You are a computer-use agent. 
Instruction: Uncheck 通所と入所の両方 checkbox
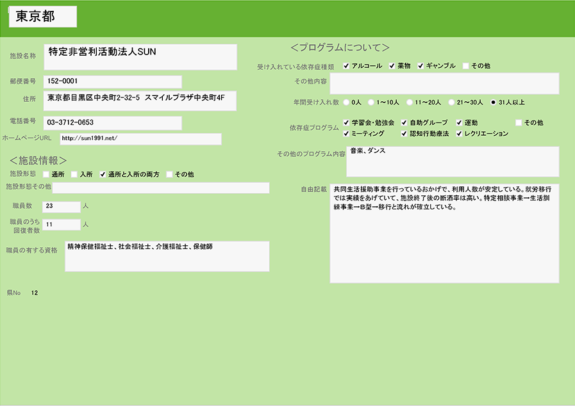click(103, 174)
